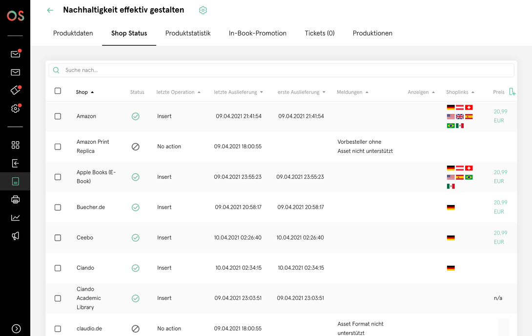Open the plain envelope messages icon
Screen dimensions: 532x336
pos(16,72)
